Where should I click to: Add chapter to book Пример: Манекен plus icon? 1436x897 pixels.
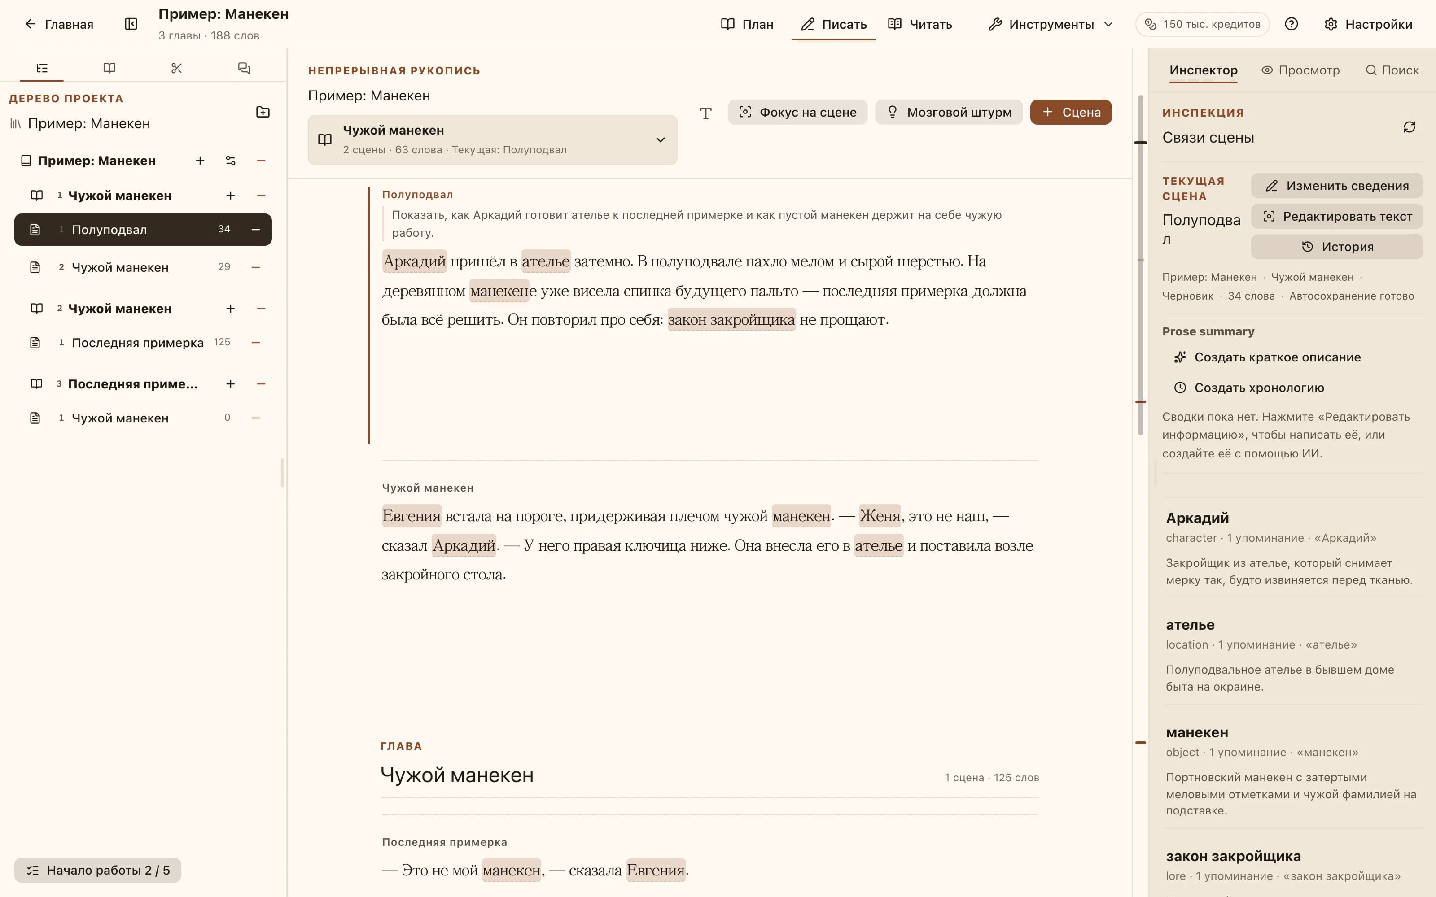(200, 161)
